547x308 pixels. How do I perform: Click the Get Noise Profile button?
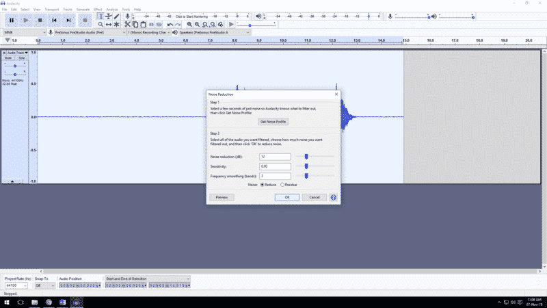pyautogui.click(x=273, y=121)
